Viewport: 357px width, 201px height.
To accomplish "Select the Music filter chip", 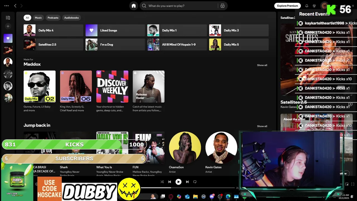I will pos(38,18).
